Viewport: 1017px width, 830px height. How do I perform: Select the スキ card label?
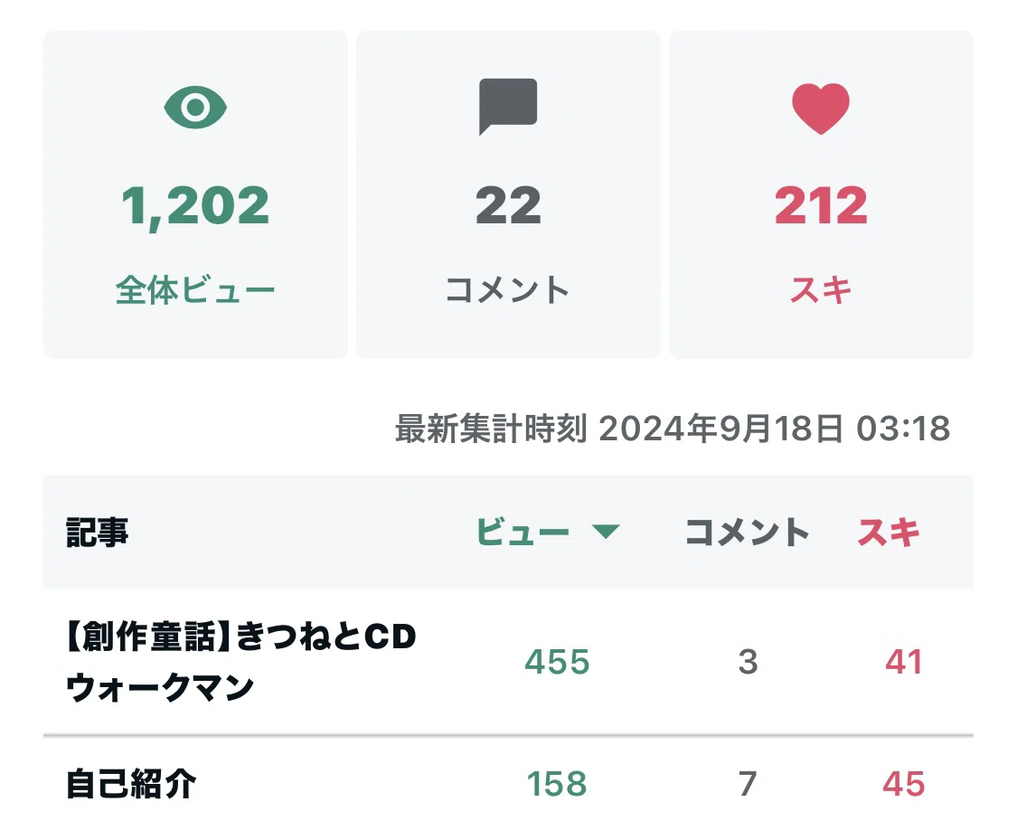pyautogui.click(x=821, y=289)
